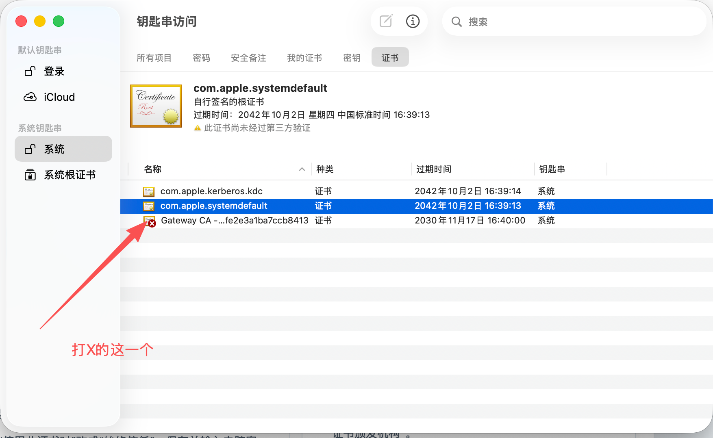The width and height of the screenshot is (713, 438).
Task: Click the magnifier icon in search bar
Action: tap(456, 22)
